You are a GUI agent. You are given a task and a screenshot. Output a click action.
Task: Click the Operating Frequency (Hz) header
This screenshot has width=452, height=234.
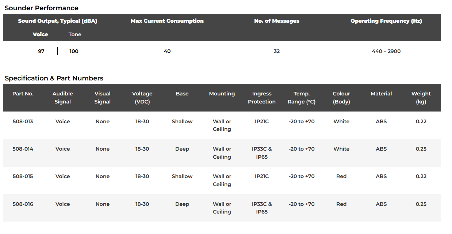tap(386, 21)
